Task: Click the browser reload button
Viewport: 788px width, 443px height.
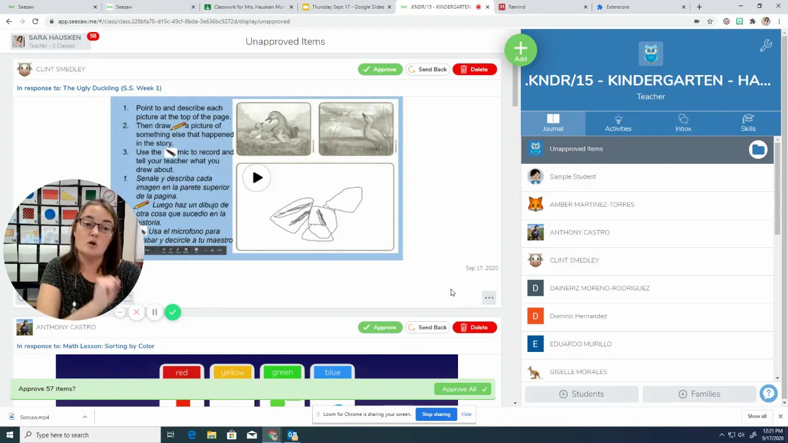Action: (35, 21)
